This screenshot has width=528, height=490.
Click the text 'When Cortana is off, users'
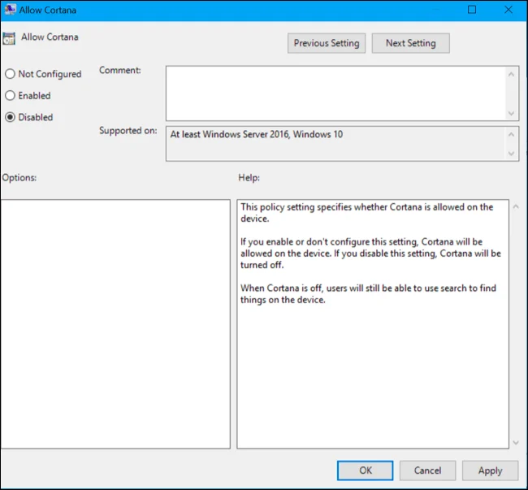click(292, 288)
